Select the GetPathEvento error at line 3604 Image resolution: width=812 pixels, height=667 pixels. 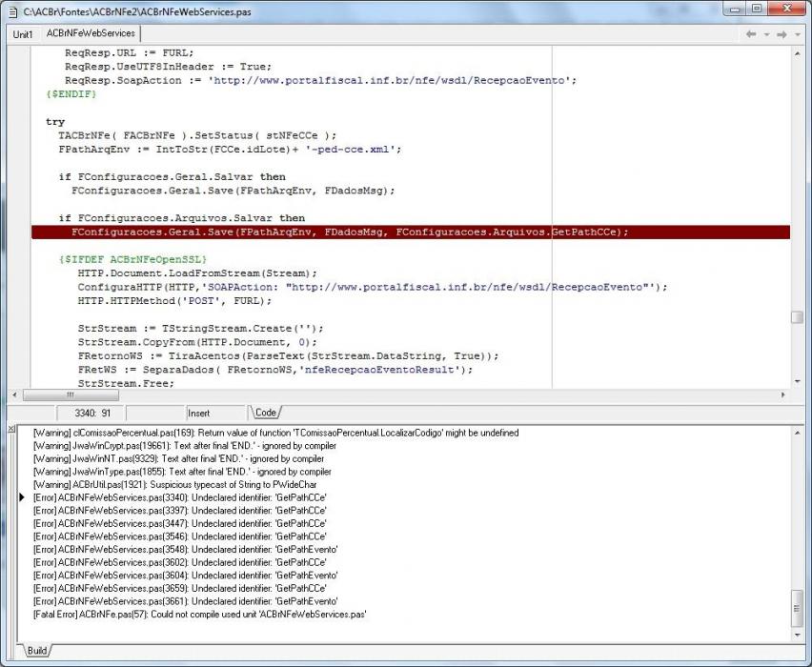coord(186,575)
